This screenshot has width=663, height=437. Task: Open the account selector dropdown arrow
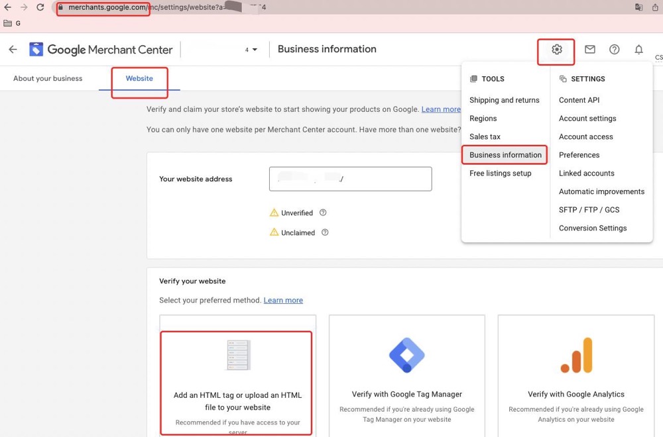point(255,50)
